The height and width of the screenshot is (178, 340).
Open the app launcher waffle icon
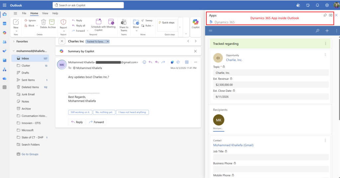click(x=5, y=5)
